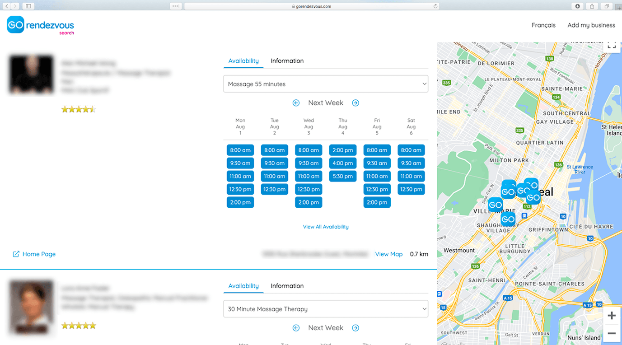Open Massage 55 minutes service dropdown
Screen dimensions: 622x345
click(326, 84)
